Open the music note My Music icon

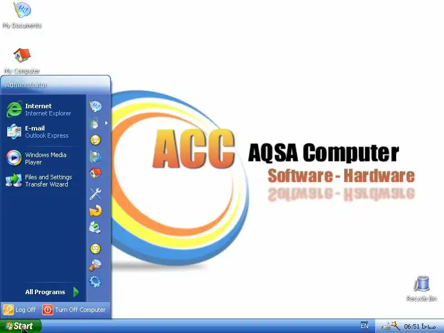(x=95, y=157)
